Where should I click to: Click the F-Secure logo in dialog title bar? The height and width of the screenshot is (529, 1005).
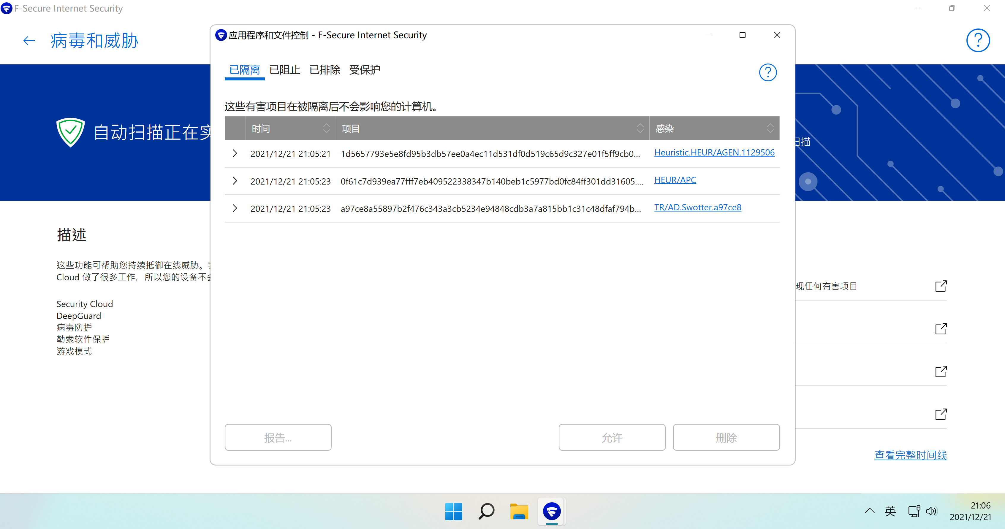tap(221, 35)
